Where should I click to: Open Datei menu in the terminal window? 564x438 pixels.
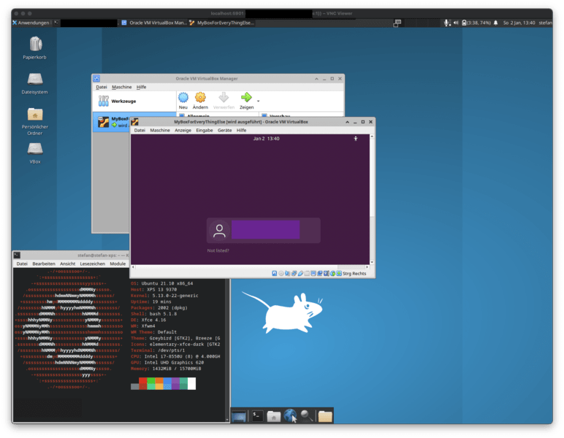click(x=22, y=264)
